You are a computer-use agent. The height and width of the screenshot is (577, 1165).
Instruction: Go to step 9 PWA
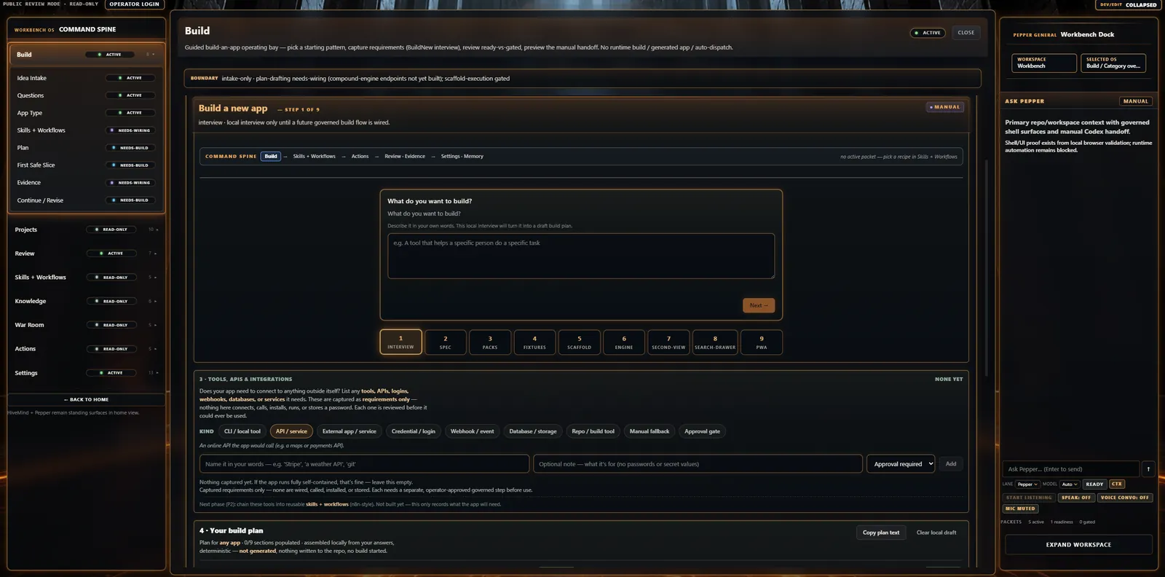click(762, 342)
